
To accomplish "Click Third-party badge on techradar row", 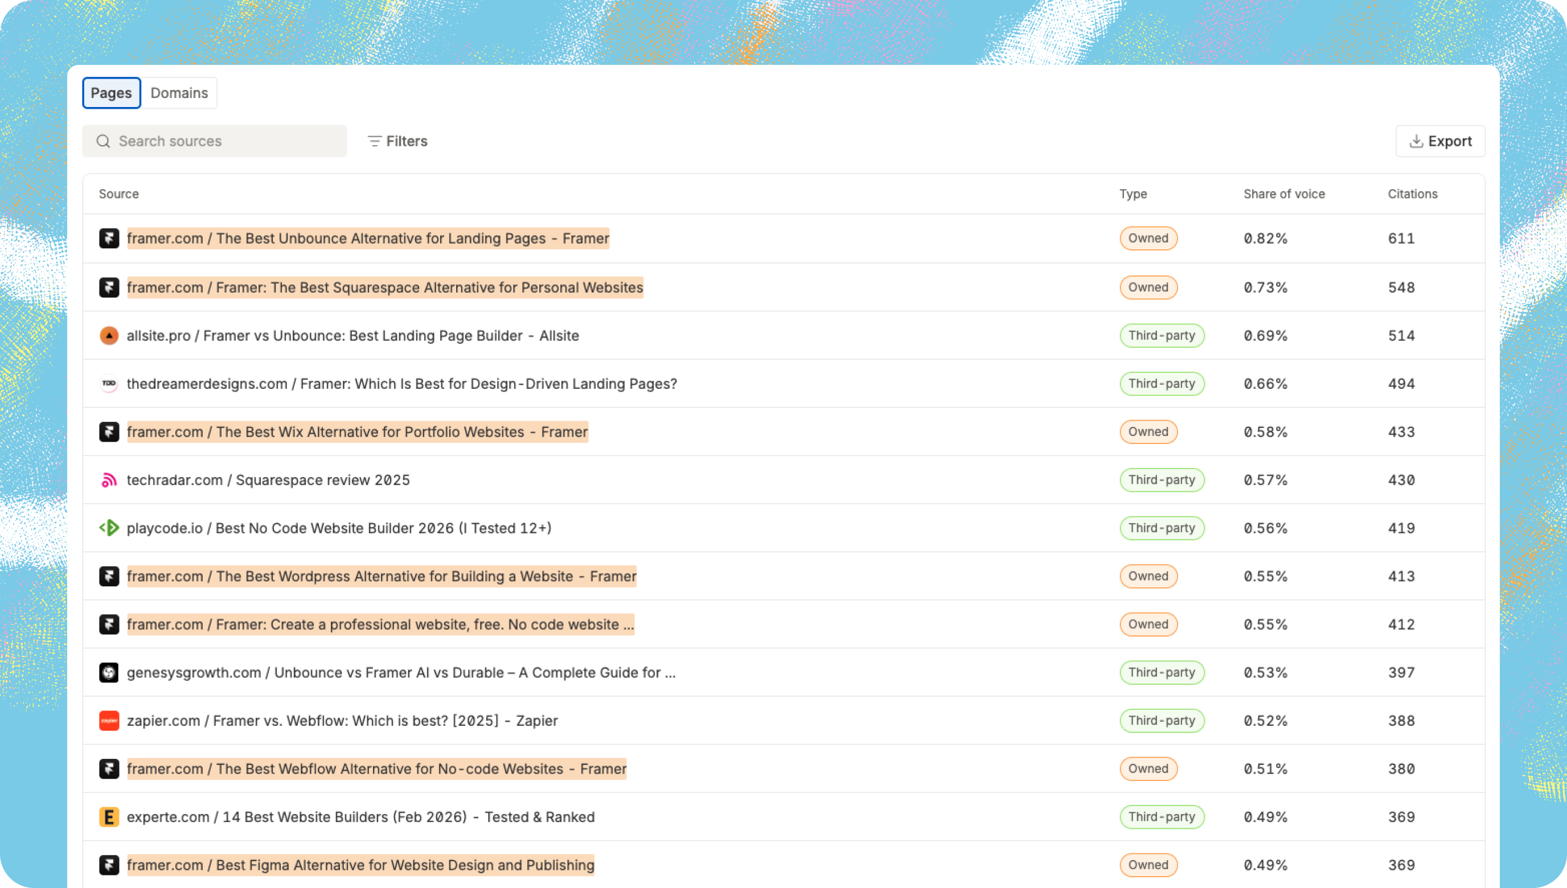I will pyautogui.click(x=1162, y=480).
